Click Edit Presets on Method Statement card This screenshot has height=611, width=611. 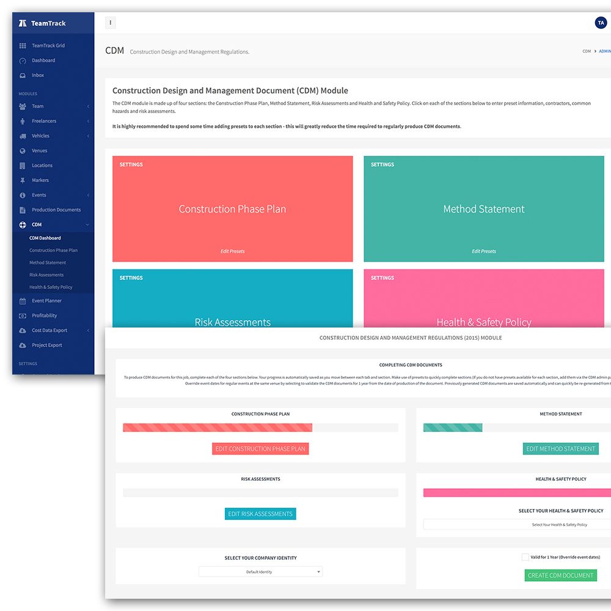point(484,251)
